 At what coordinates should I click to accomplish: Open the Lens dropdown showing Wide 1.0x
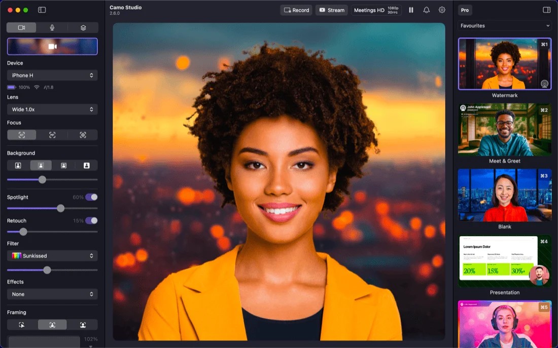click(x=52, y=109)
